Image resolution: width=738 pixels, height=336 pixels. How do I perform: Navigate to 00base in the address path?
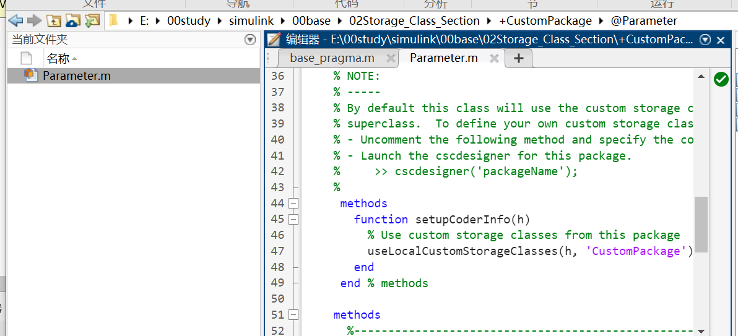[311, 20]
